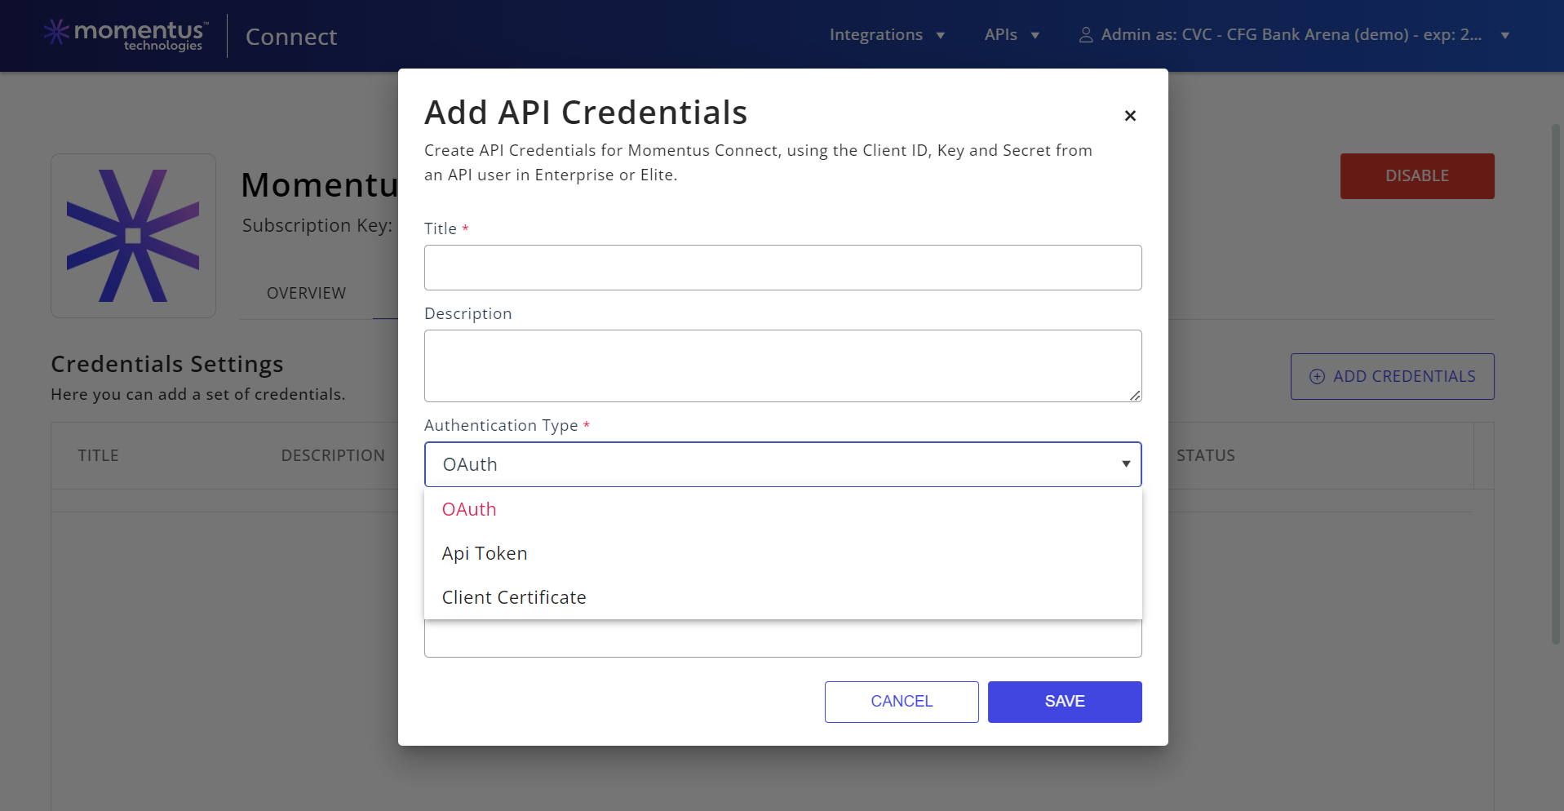Select OAuth from the authentication list
The width and height of the screenshot is (1564, 811).
[469, 508]
